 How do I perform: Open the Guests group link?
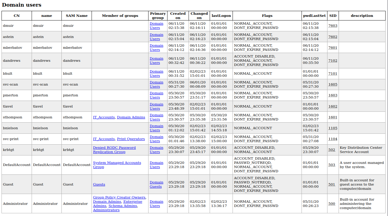tap(99, 184)
